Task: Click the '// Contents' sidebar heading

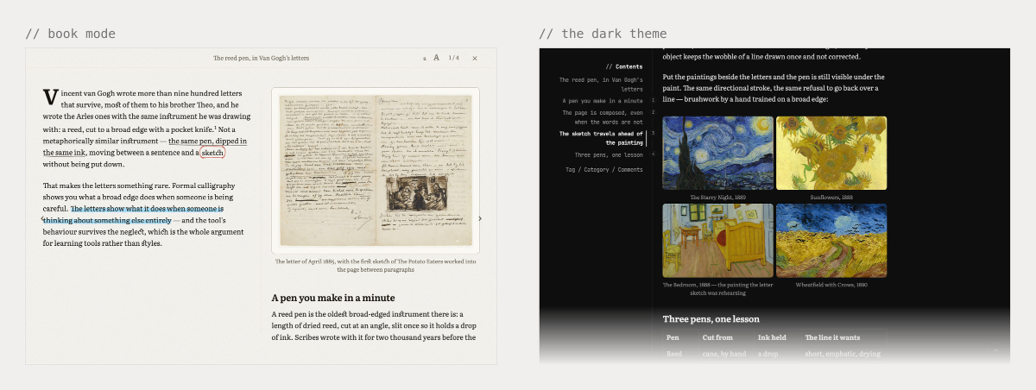Action: pyautogui.click(x=624, y=66)
